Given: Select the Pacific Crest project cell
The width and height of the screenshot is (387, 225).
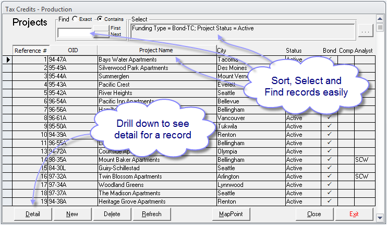Looking at the screenshot, I should (157, 85).
